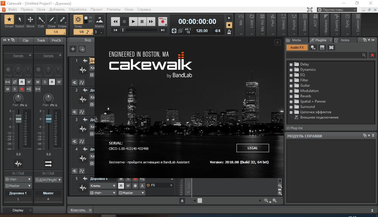Close the Cakewalk splash screen
Screen dimensions: 378x217
(277, 42)
